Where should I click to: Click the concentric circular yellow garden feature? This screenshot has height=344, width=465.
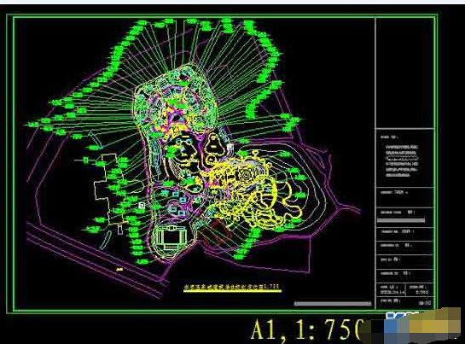[246, 175]
